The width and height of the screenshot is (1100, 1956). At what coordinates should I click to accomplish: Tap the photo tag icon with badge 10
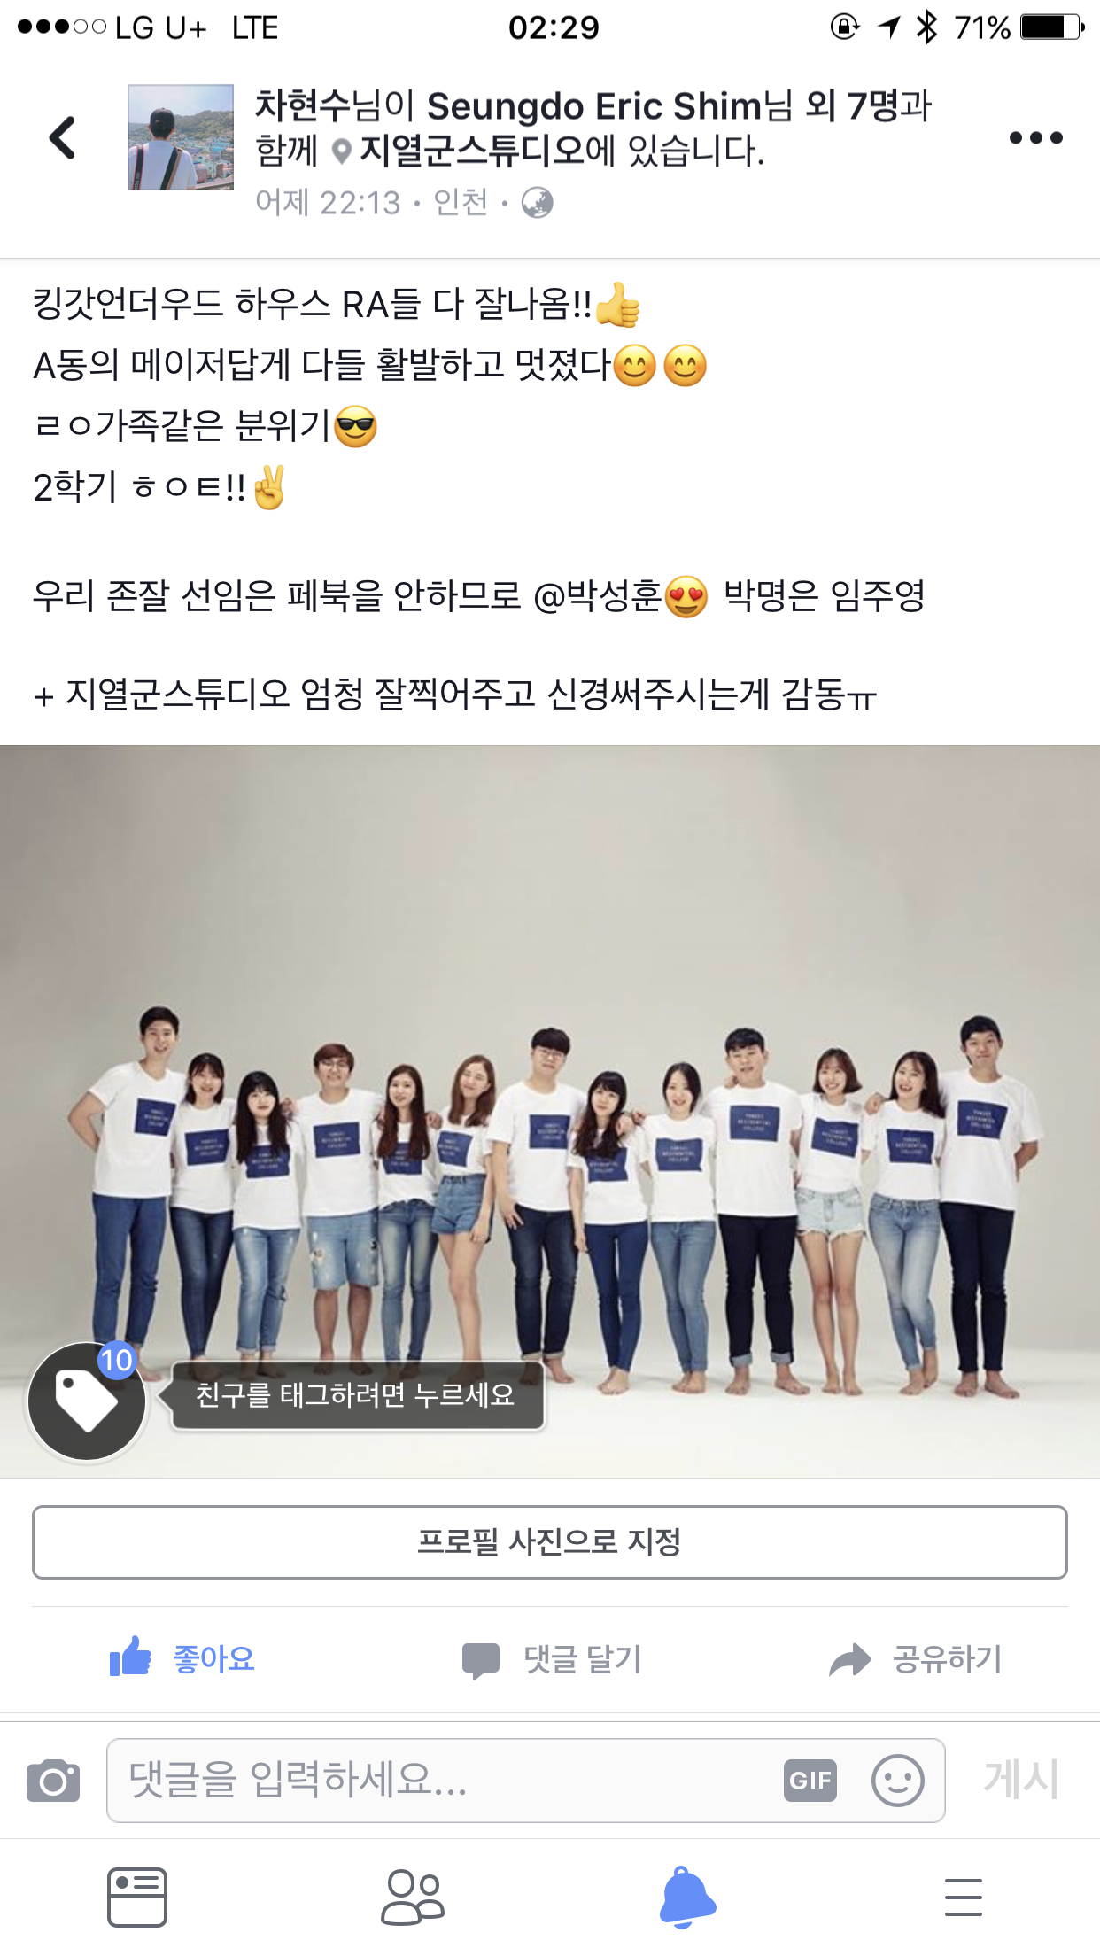tap(87, 1401)
